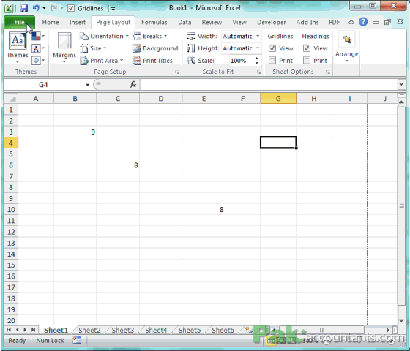Image resolution: width=410 pixels, height=351 pixels.
Task: Open Excel Help question mark icon
Action: (x=363, y=22)
